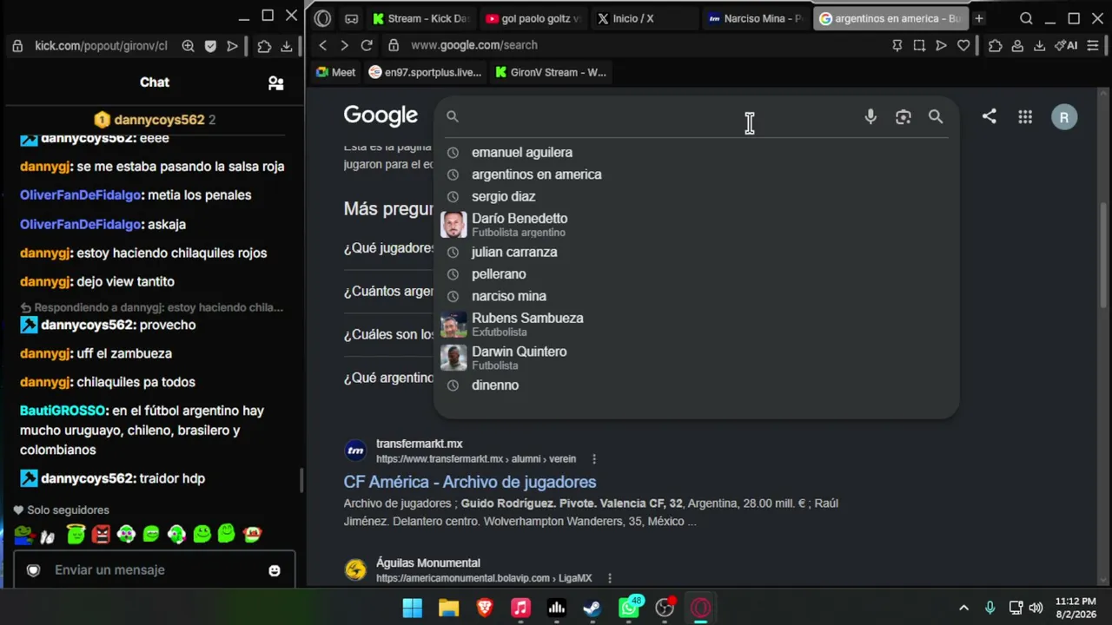Open the Google account avatar R
Image resolution: width=1112 pixels, height=625 pixels.
pyautogui.click(x=1064, y=117)
